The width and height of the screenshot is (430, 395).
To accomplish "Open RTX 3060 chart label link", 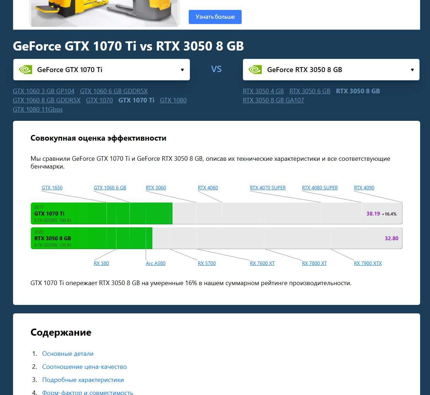I will [x=156, y=188].
